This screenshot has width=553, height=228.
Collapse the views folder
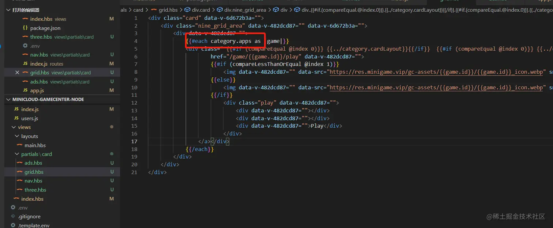click(14, 127)
